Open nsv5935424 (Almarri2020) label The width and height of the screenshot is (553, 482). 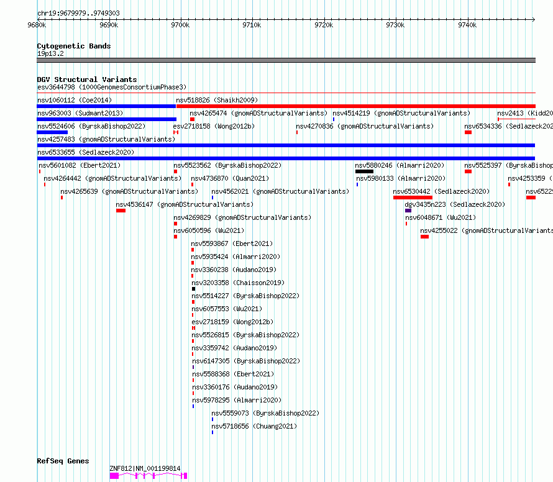[235, 257]
